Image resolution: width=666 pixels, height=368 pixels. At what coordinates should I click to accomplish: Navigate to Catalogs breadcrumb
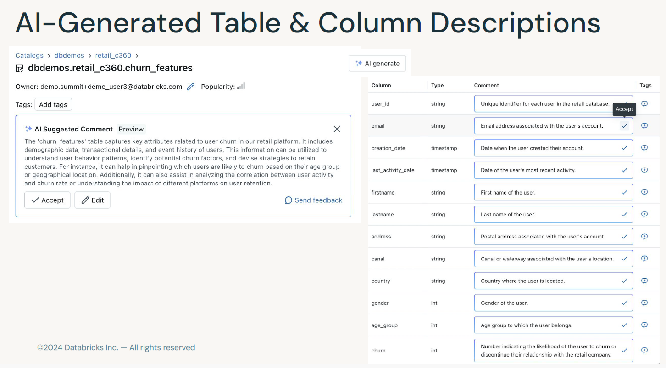point(29,55)
